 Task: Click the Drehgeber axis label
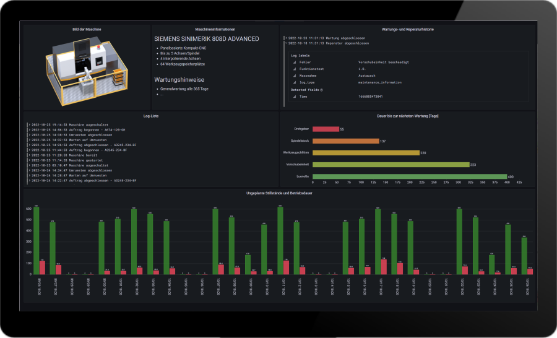click(x=301, y=129)
